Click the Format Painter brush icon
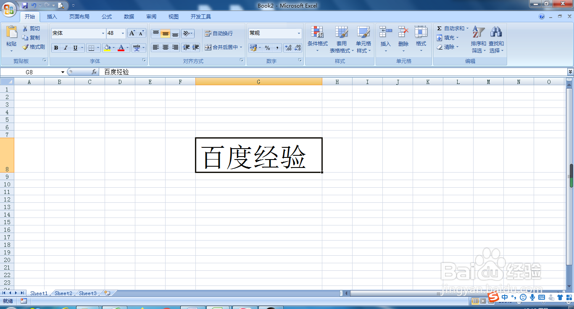 point(25,47)
